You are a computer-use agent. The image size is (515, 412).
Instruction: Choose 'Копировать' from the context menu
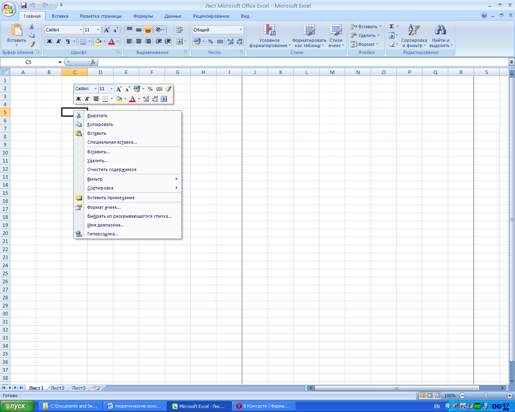click(x=100, y=124)
